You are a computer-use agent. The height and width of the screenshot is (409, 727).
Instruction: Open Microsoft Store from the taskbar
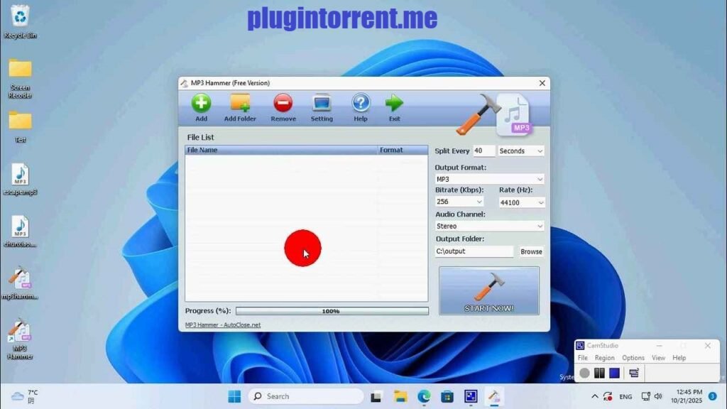(447, 396)
